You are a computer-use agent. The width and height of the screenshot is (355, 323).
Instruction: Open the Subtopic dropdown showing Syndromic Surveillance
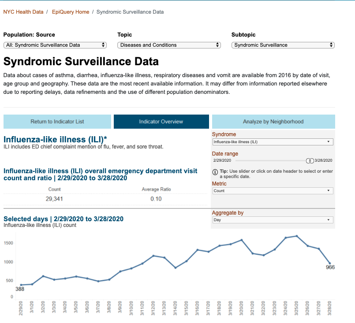click(x=283, y=45)
